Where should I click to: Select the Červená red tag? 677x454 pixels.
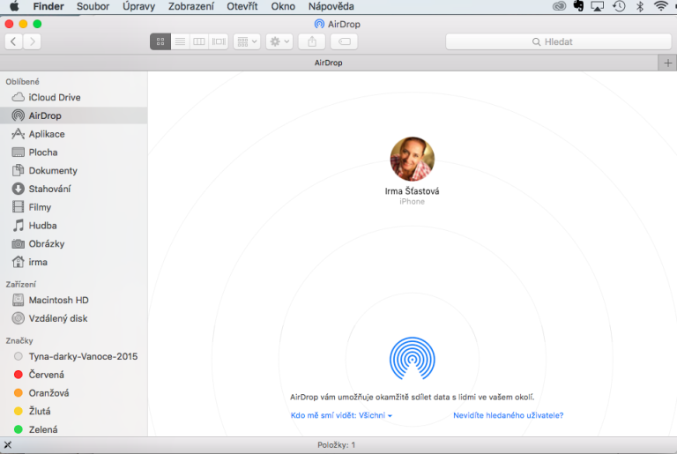click(x=46, y=375)
